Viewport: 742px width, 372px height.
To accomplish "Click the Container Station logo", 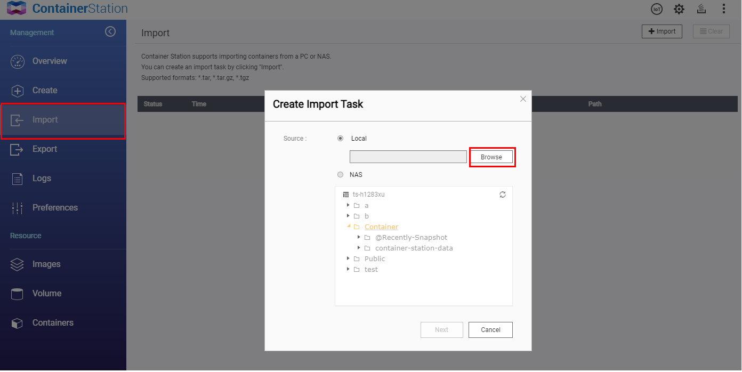I will click(x=17, y=9).
